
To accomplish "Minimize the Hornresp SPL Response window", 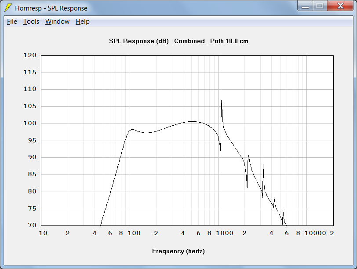I will point(305,6).
